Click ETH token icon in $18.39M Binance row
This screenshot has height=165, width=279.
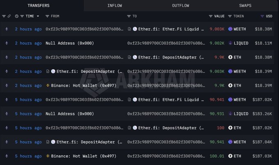(x=230, y=86)
